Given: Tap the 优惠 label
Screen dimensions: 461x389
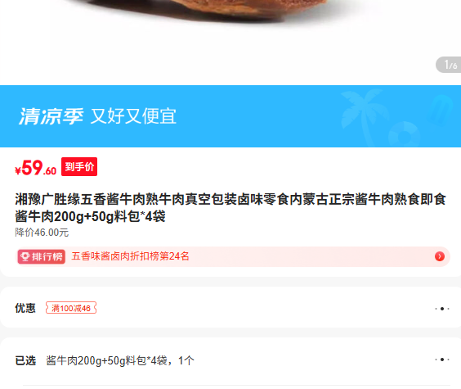Looking at the screenshot, I should coord(25,308).
